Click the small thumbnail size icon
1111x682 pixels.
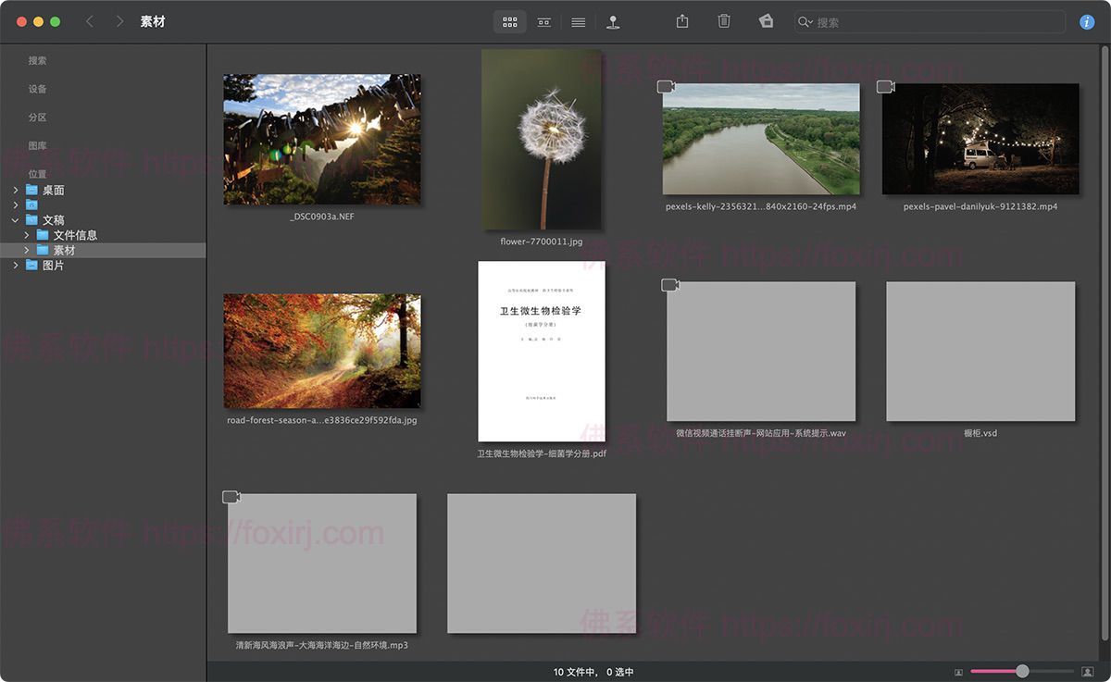958,672
